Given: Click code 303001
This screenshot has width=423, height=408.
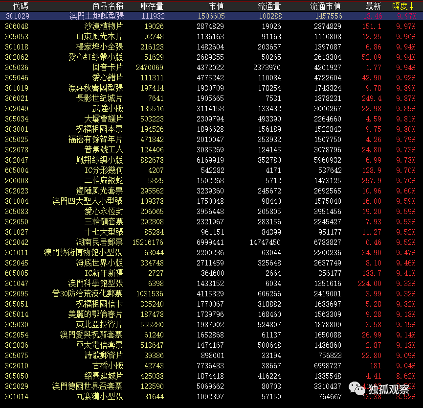Looking at the screenshot, I should [x=17, y=129].
